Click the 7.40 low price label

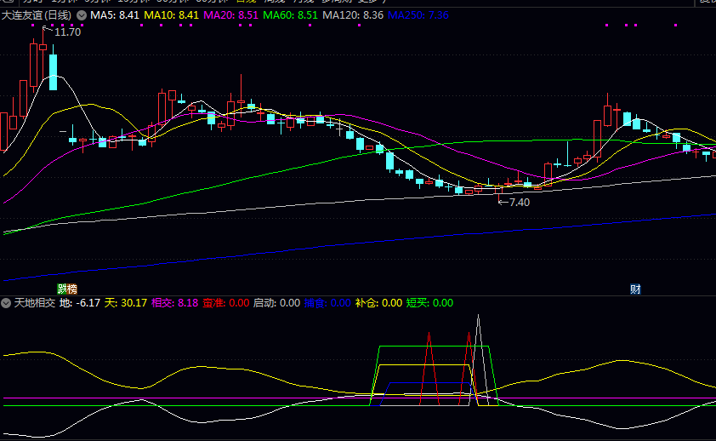pyautogui.click(x=519, y=203)
